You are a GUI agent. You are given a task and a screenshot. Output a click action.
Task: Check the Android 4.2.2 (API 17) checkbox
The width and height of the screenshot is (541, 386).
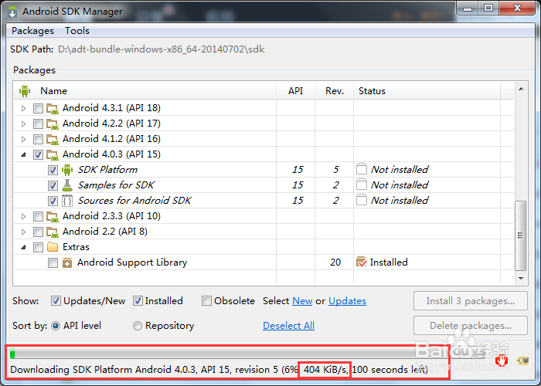38,124
